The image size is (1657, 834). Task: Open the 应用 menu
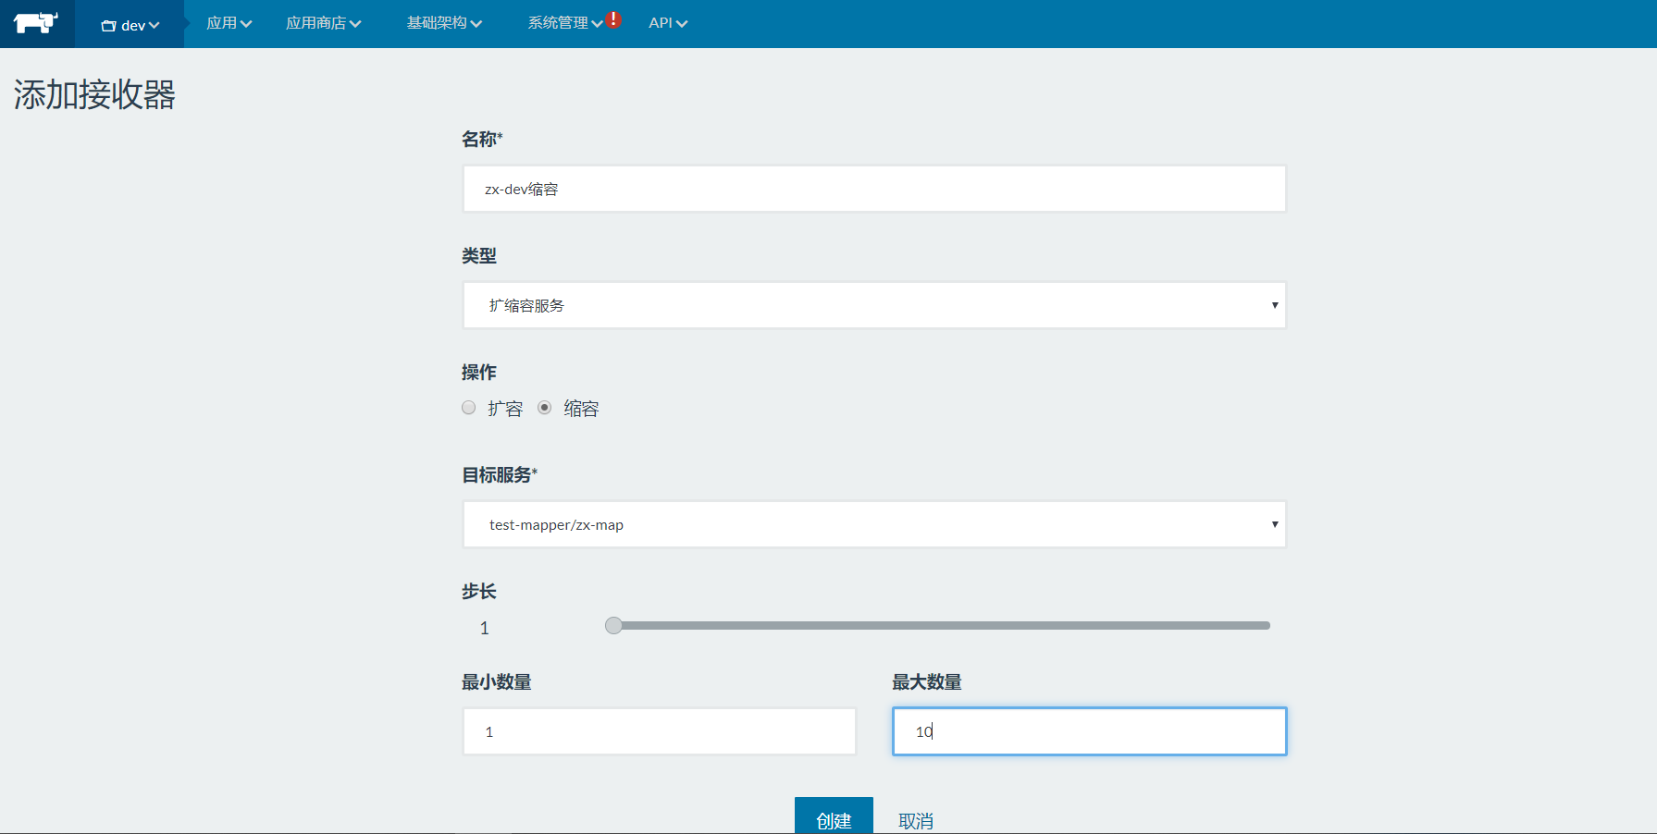pos(229,23)
